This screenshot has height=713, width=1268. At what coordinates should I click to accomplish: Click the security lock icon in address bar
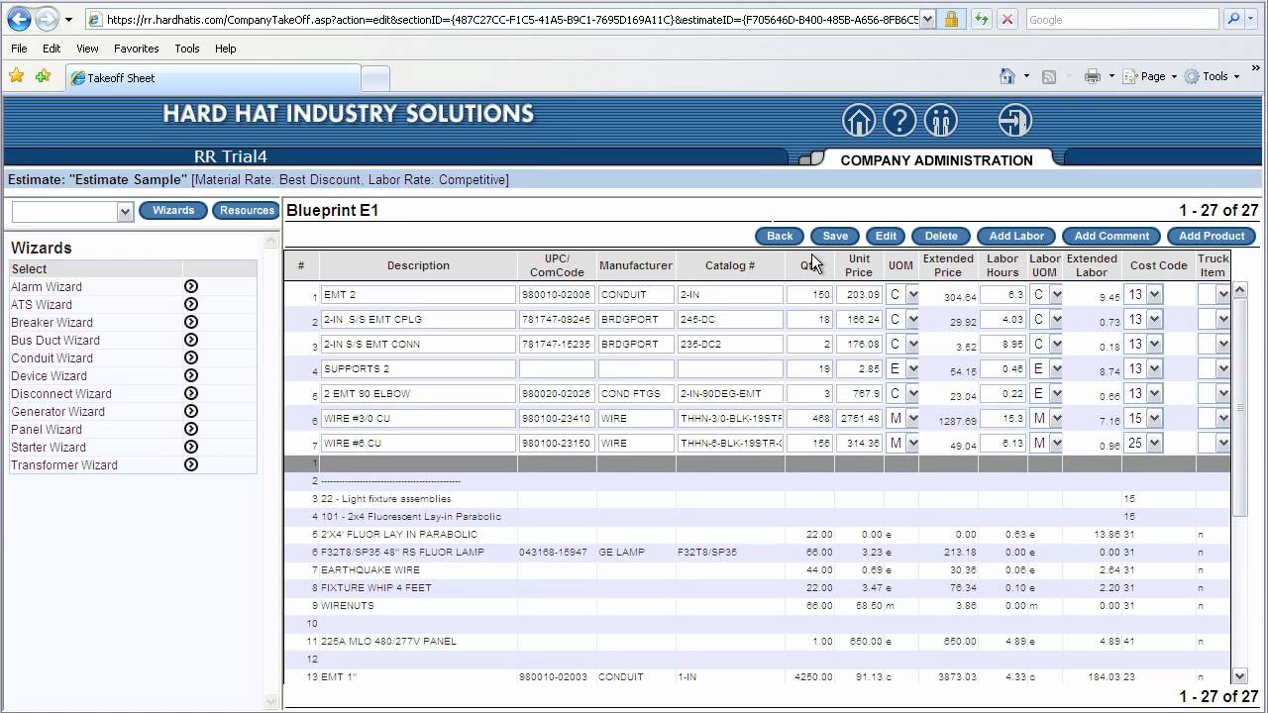[951, 19]
